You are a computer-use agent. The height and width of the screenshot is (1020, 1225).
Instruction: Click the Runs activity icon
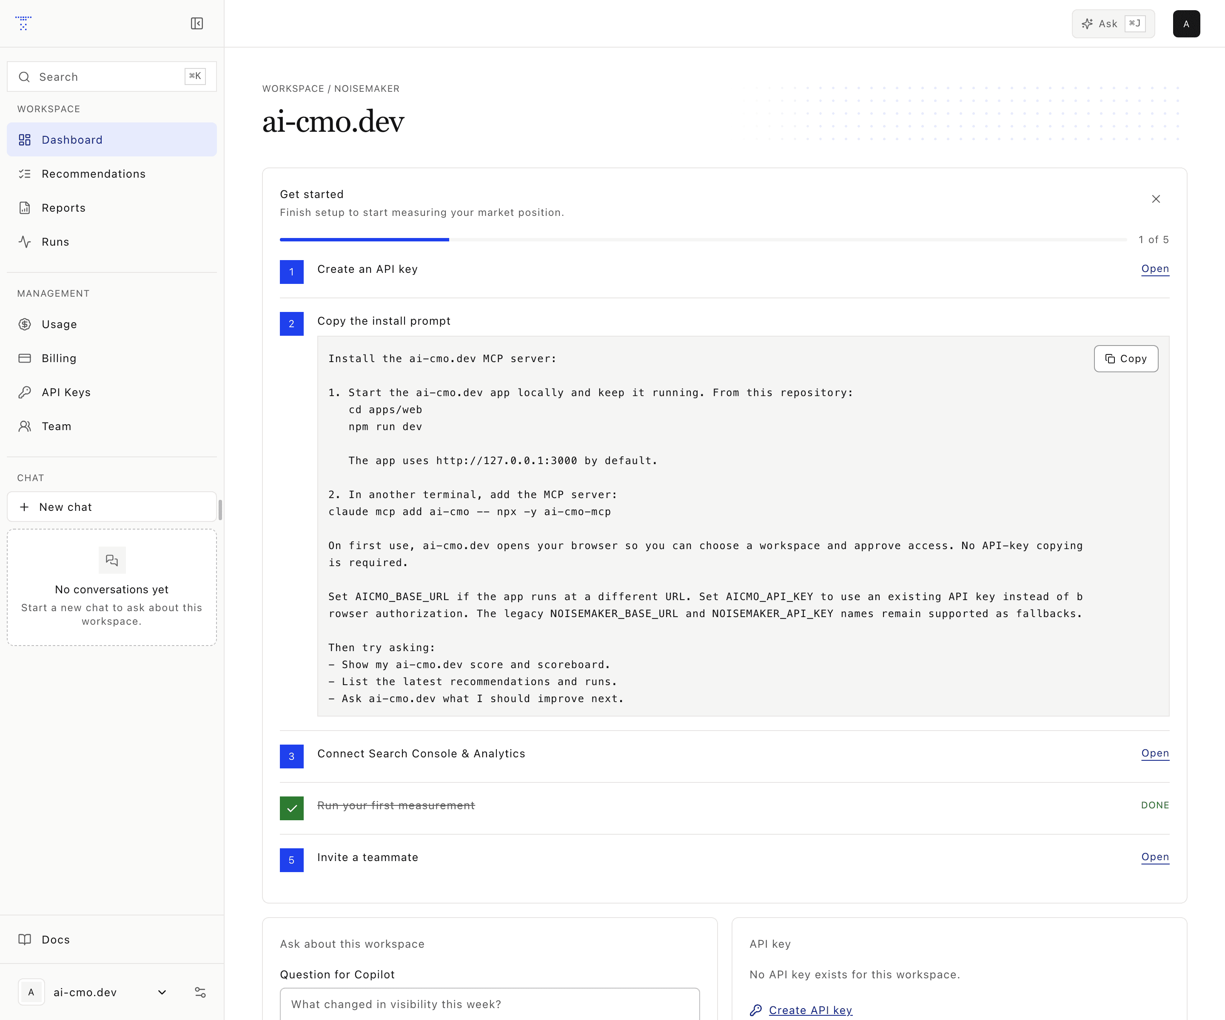25,242
